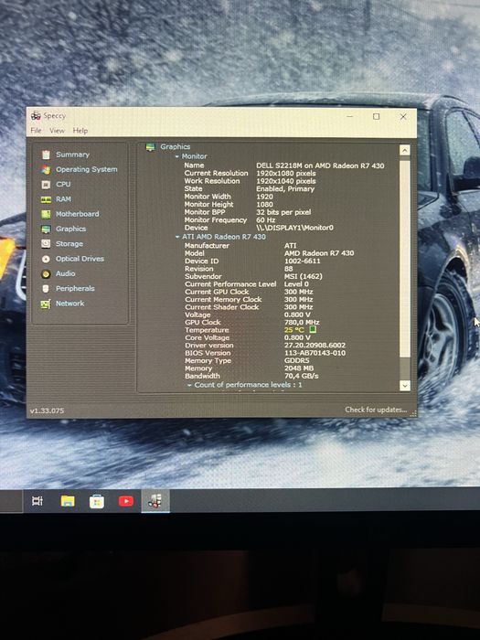Screen dimensions: 480x640
Task: Click the Monitor Frequency 60 Hz value
Action: 266,220
